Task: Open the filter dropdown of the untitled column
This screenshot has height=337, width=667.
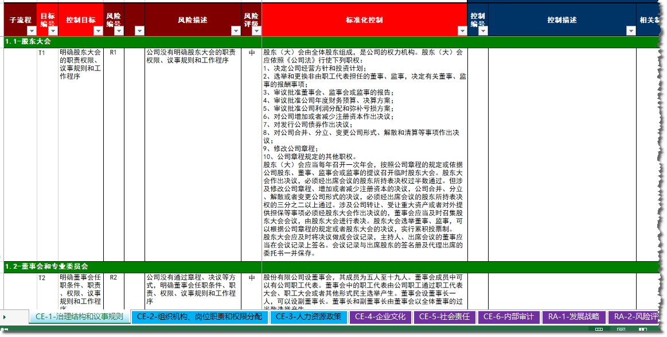Action: [x=139, y=31]
